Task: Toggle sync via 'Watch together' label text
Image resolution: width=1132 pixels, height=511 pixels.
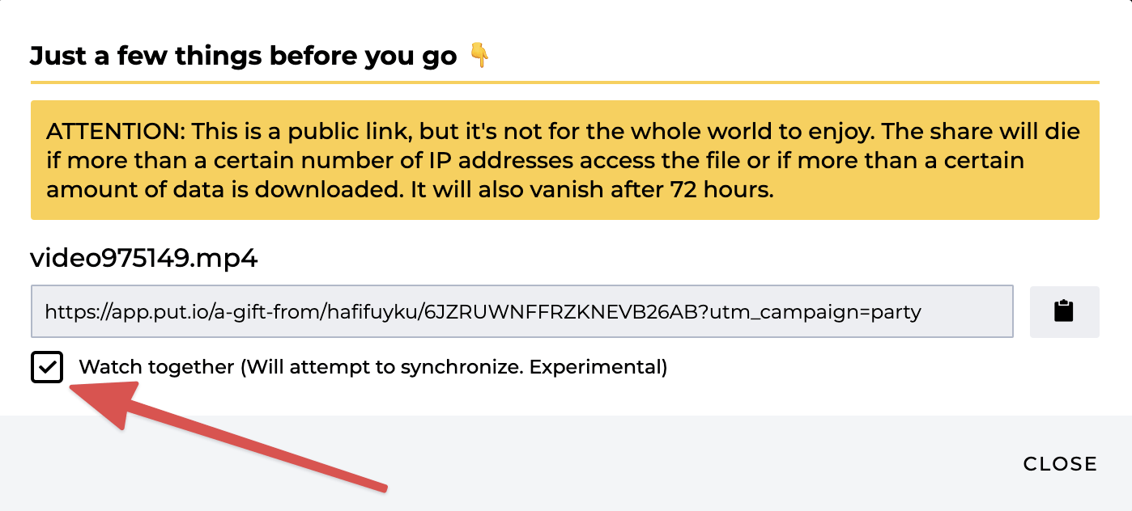Action: [x=156, y=367]
